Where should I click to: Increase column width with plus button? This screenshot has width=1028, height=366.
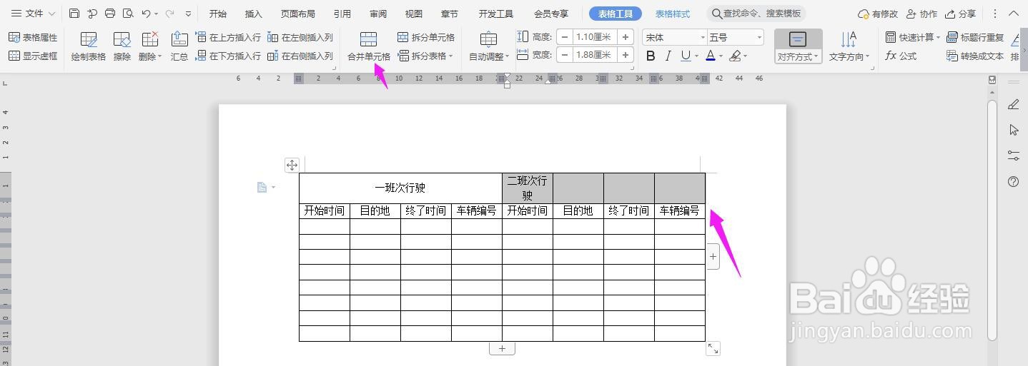coord(626,55)
